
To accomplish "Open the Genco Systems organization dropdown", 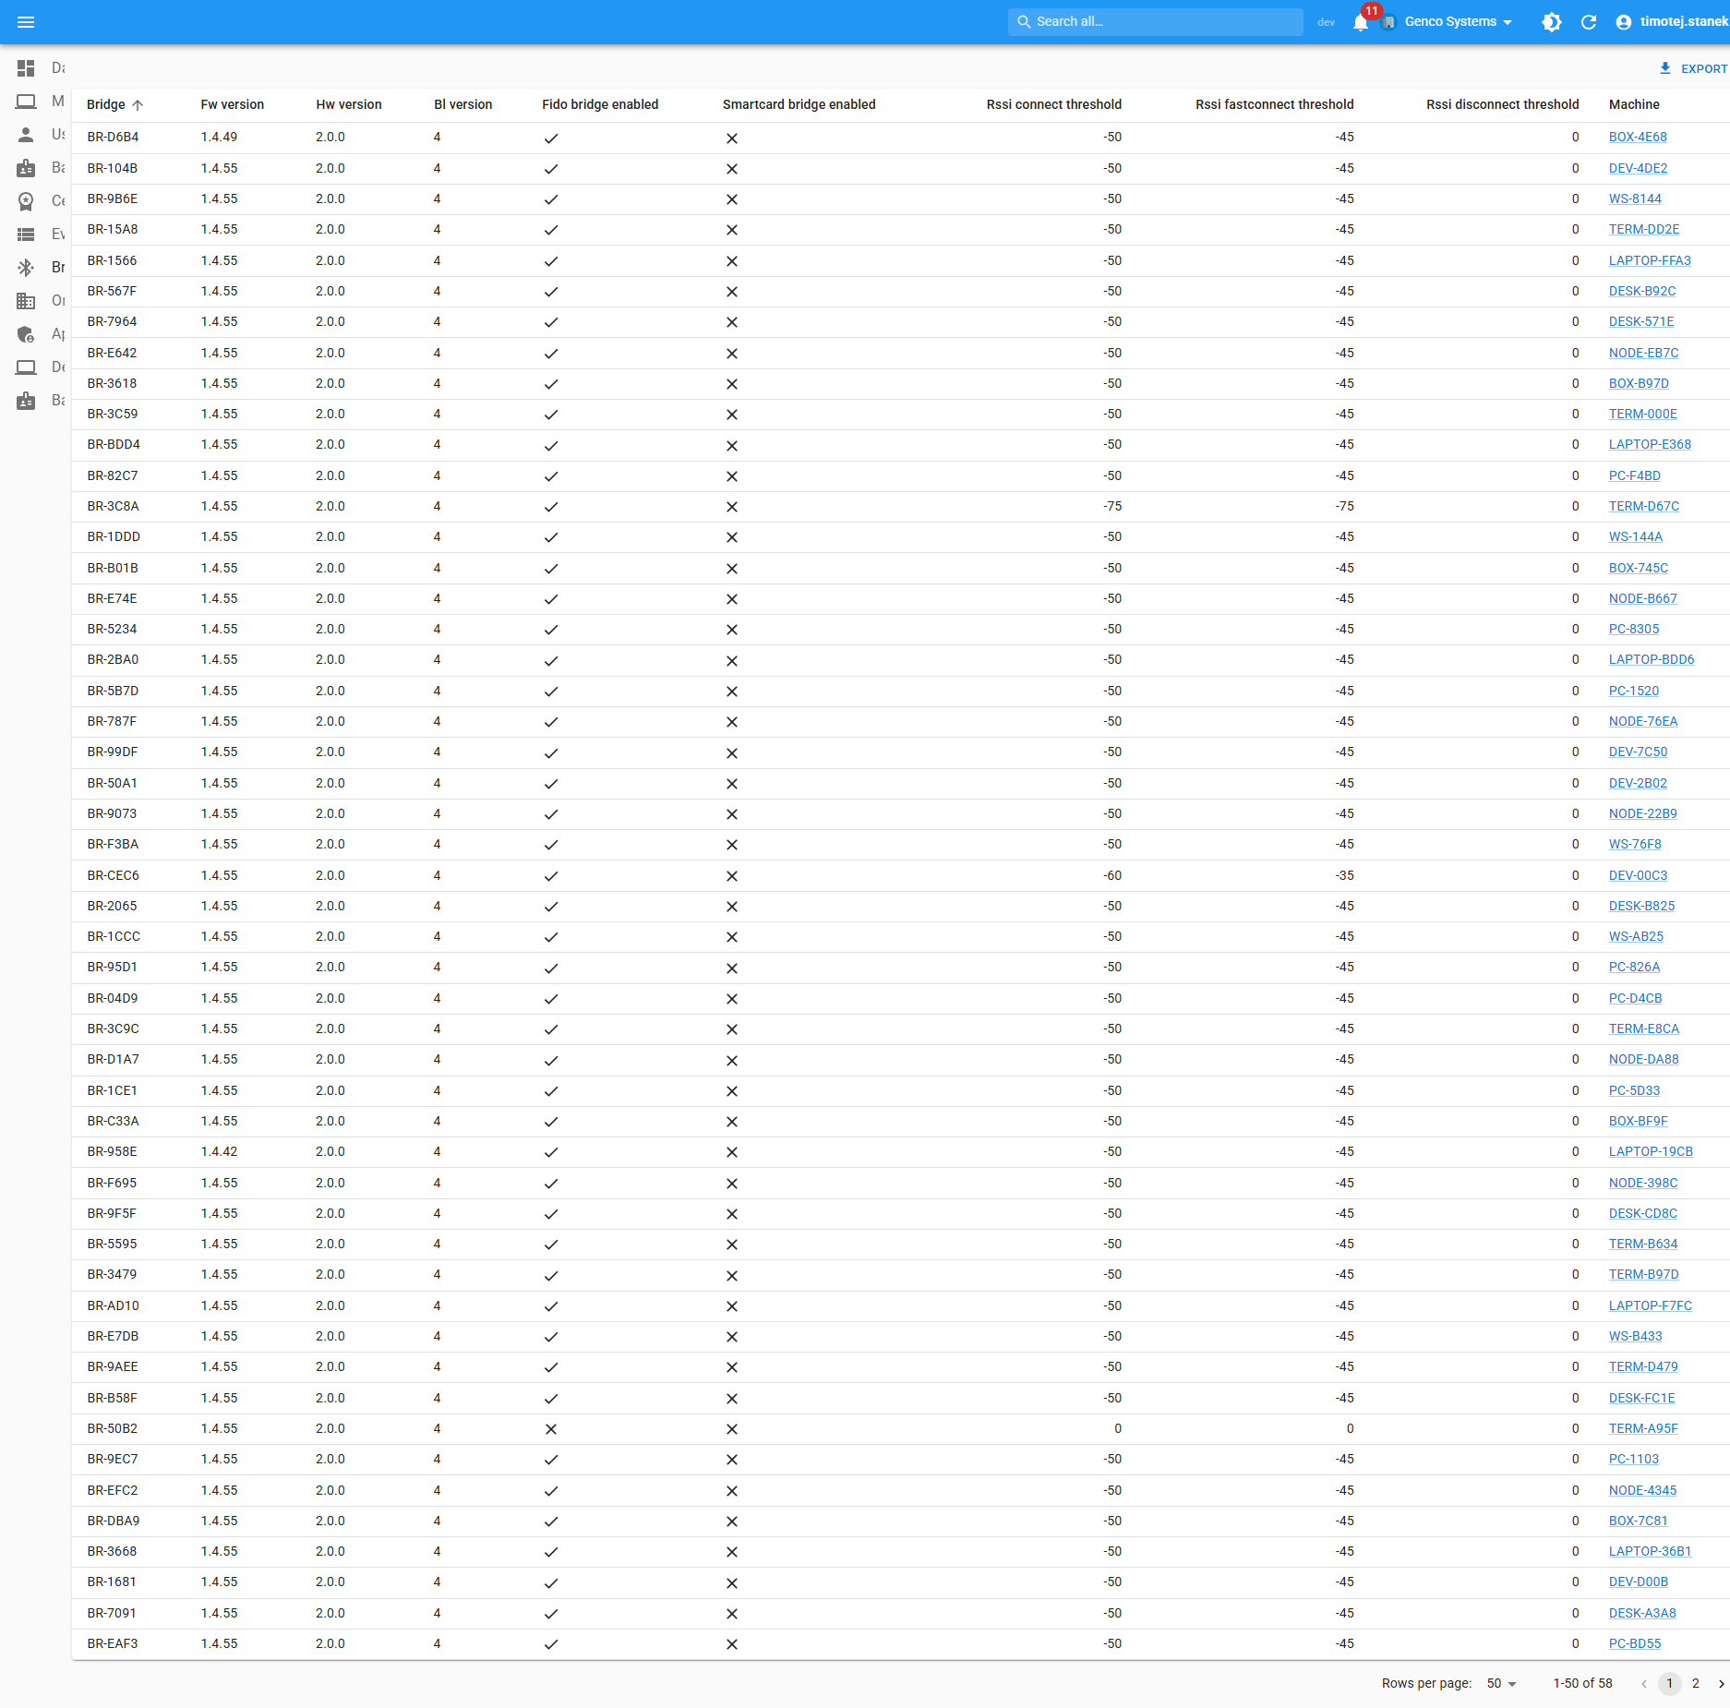I will click(x=1458, y=22).
